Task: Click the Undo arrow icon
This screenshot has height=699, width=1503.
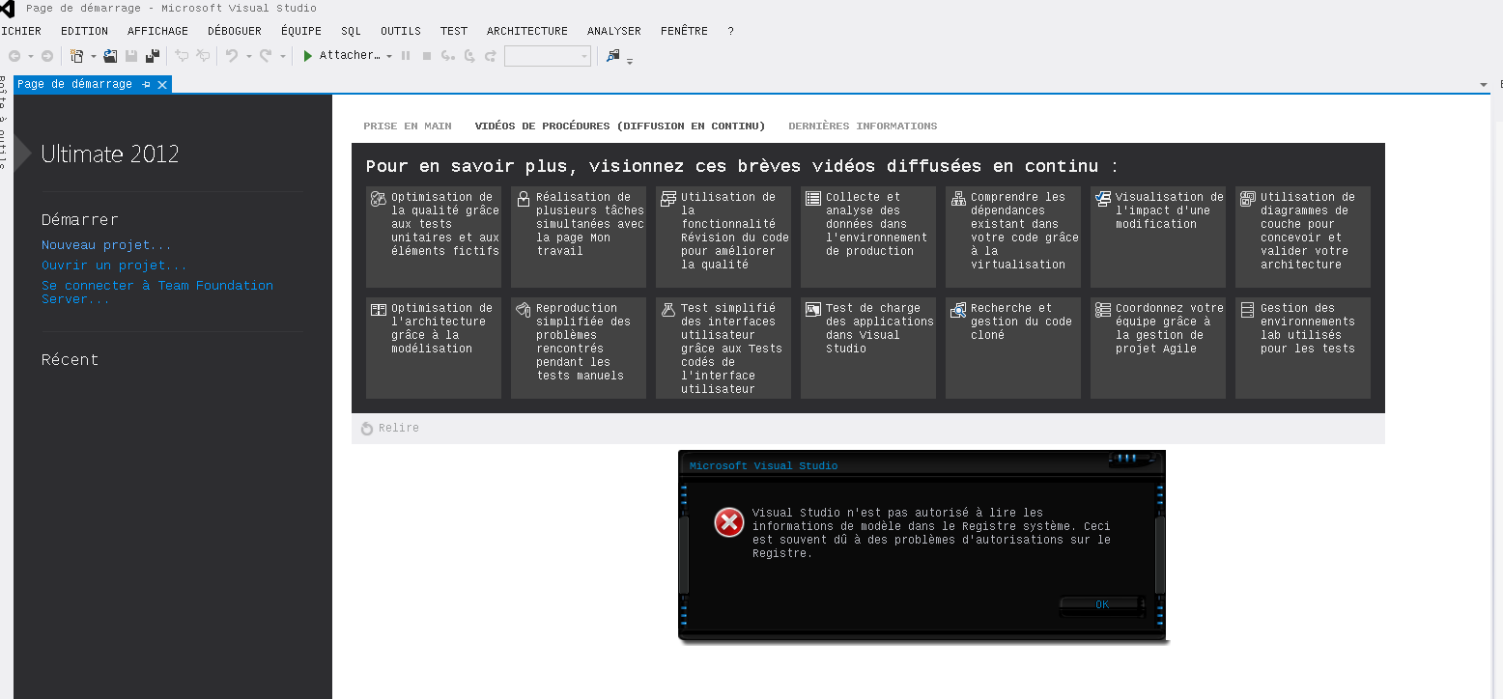Action: click(231, 56)
